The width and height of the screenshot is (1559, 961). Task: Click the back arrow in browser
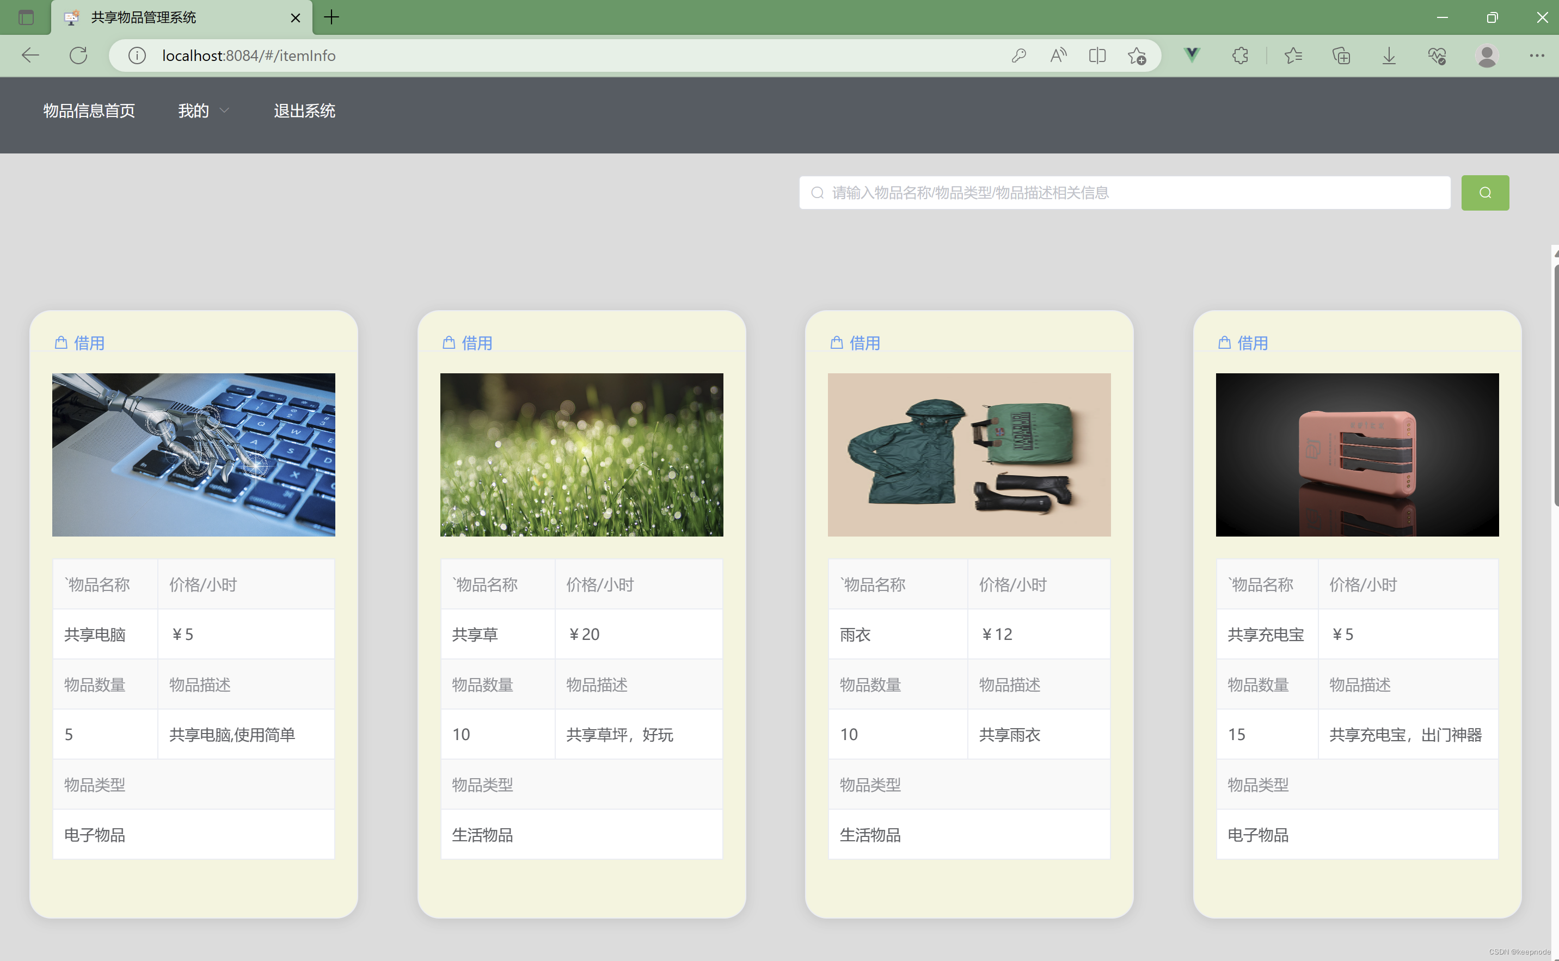[30, 56]
